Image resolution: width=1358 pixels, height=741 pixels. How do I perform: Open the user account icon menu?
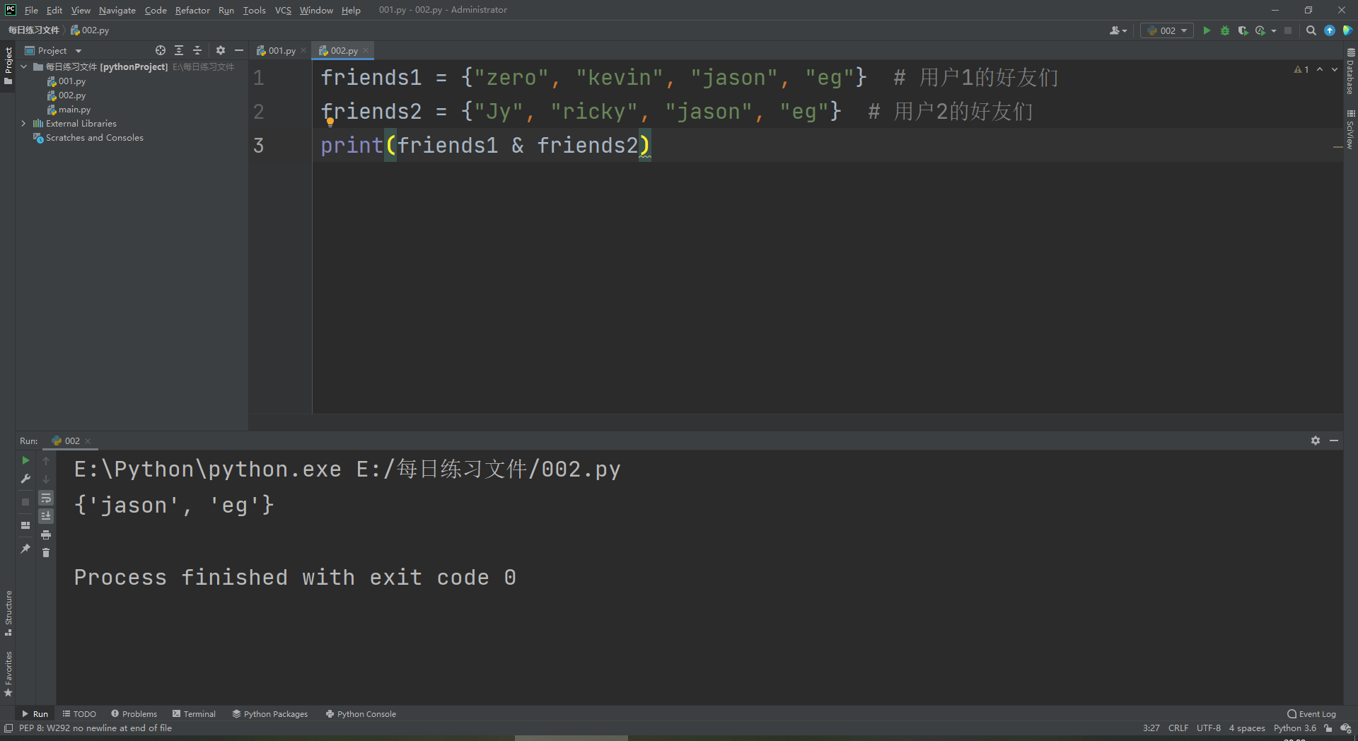(1118, 30)
